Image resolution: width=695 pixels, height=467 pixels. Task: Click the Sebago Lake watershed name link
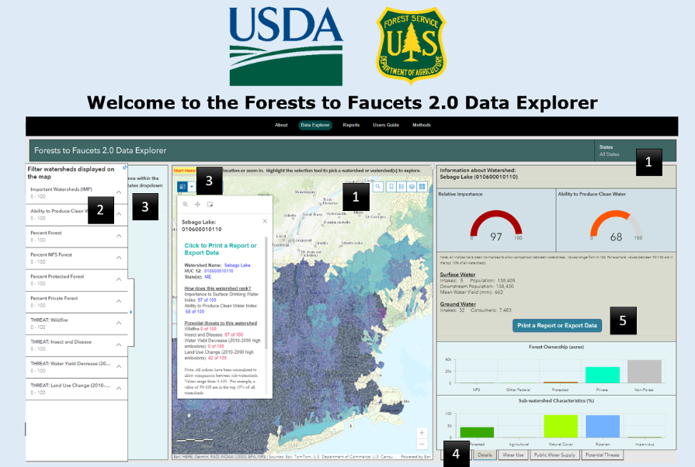click(237, 265)
